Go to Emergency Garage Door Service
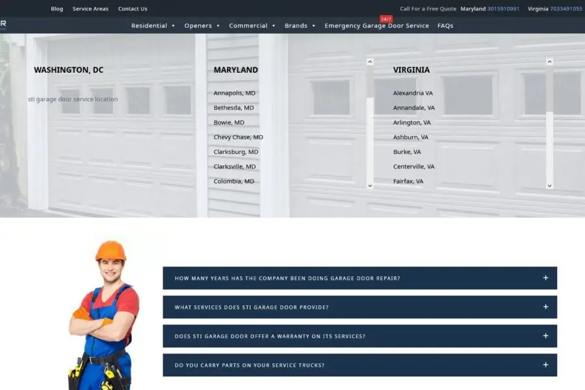Viewport: 585px width, 390px height. pos(376,26)
